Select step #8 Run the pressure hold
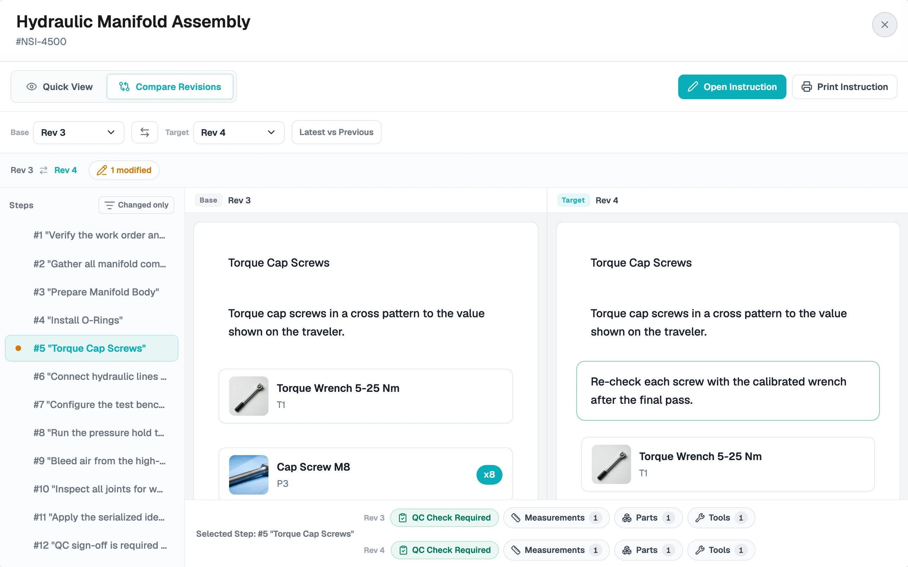 [91, 432]
